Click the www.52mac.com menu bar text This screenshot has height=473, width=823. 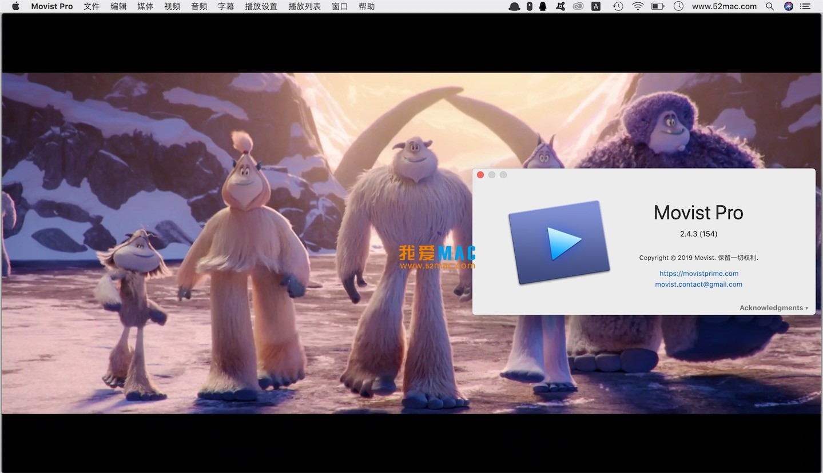coord(724,6)
